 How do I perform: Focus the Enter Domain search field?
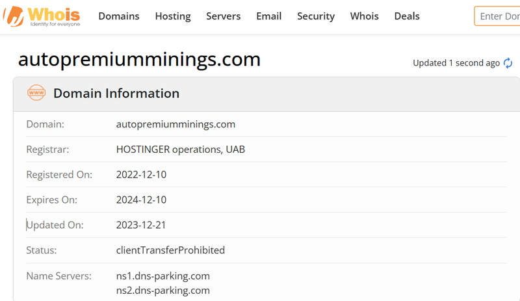pyautogui.click(x=497, y=16)
